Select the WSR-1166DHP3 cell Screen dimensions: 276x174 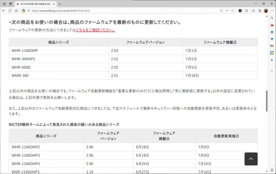coord(46,171)
